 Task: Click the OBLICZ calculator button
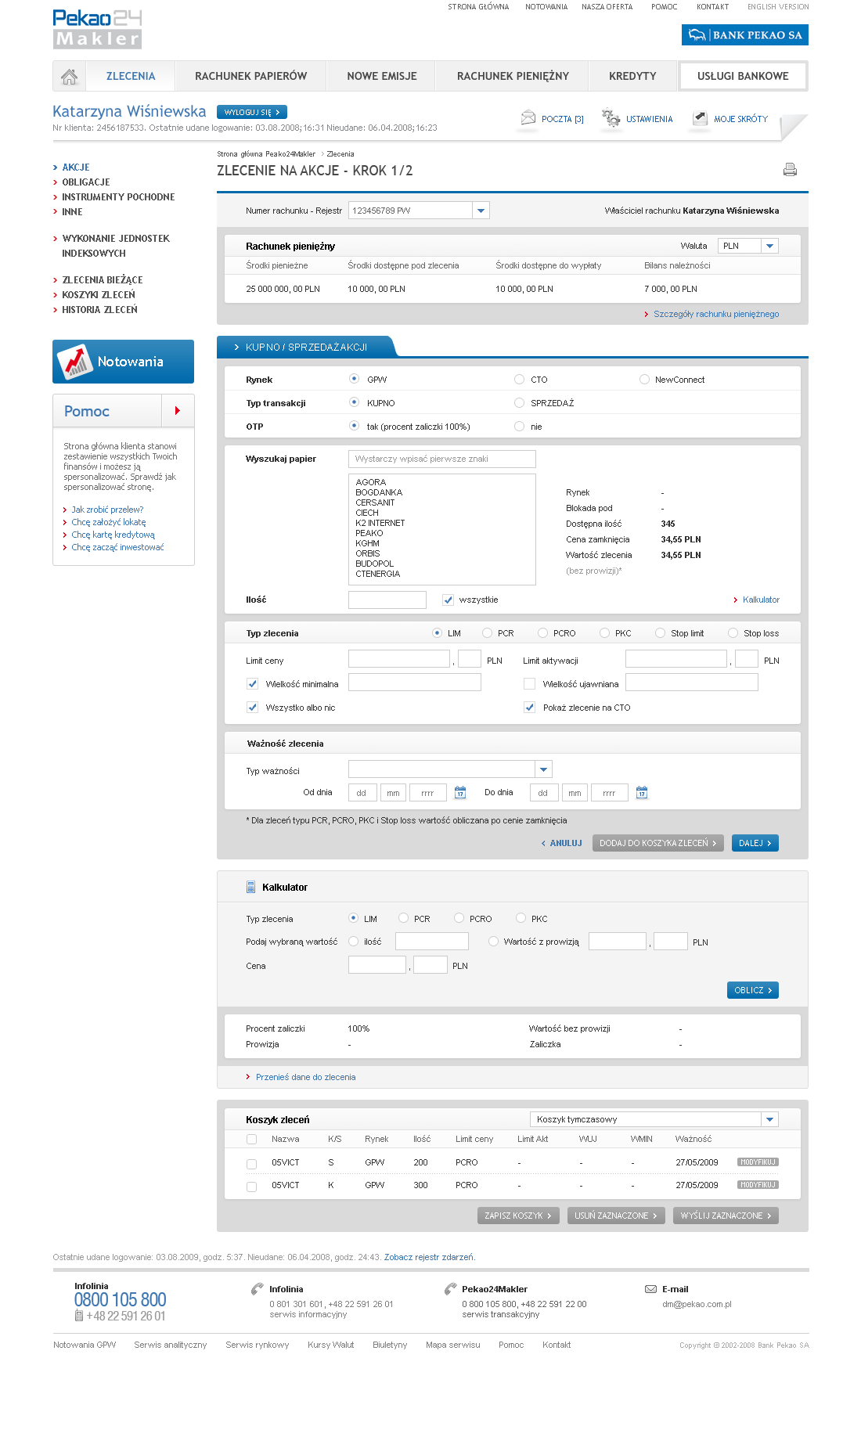[x=752, y=990]
